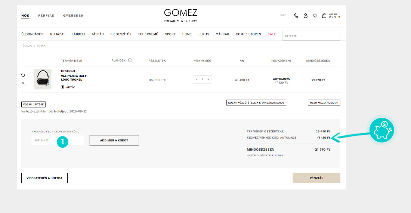
Task: Click the gift info icon beside Ajándék
Action: (130, 60)
